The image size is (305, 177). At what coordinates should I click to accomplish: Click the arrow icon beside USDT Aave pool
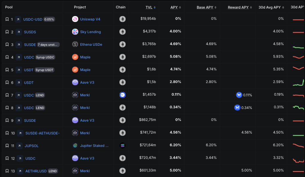pyautogui.click(x=19, y=82)
